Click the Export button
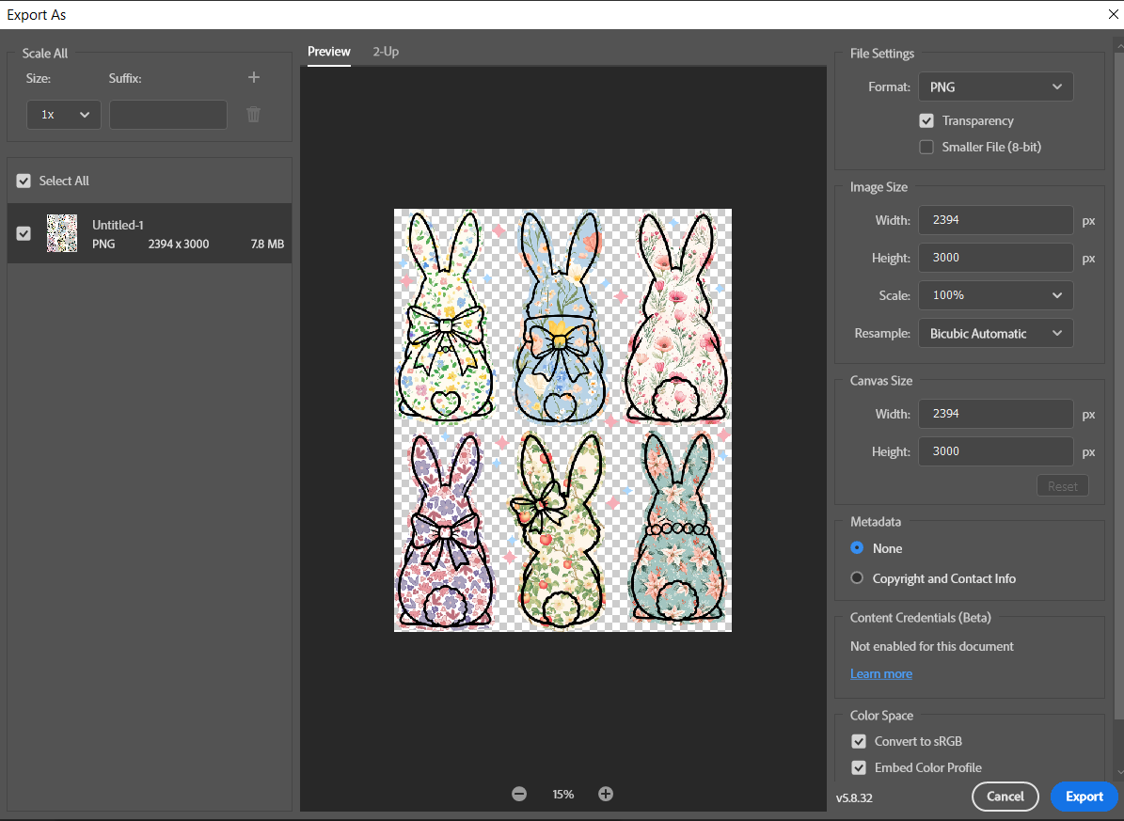Viewport: 1124px width, 821px height. click(x=1084, y=797)
